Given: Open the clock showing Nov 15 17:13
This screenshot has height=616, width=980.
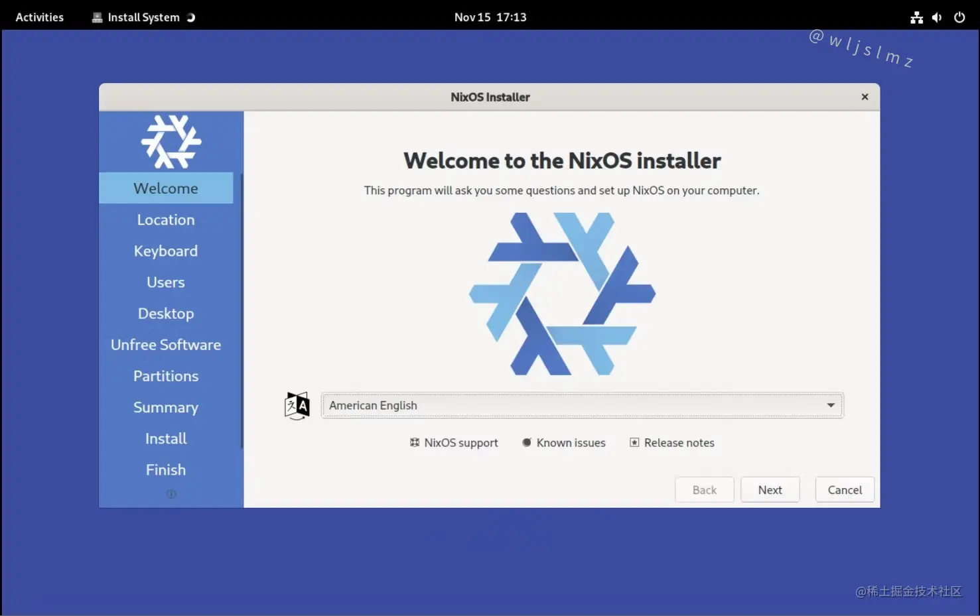Looking at the screenshot, I should point(490,17).
